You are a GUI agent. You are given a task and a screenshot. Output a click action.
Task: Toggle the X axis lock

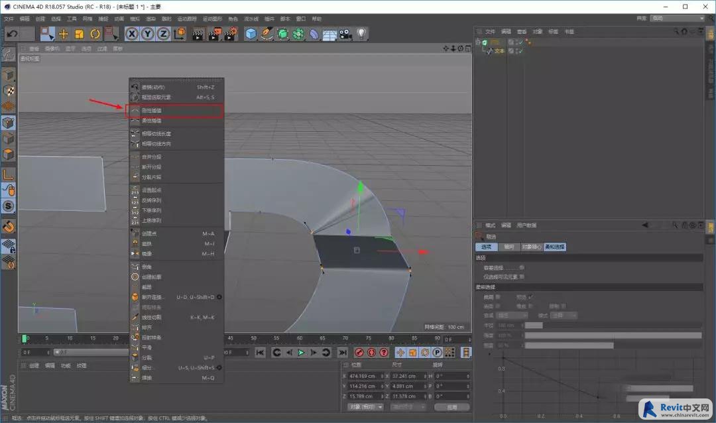(x=131, y=34)
